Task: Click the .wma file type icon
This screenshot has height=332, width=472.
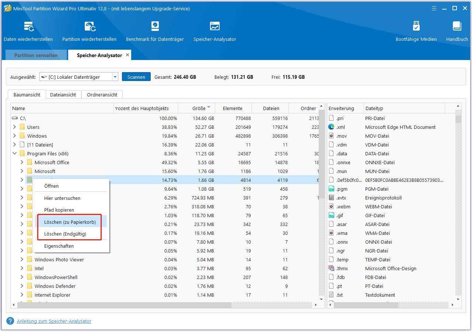Action: pos(331,233)
